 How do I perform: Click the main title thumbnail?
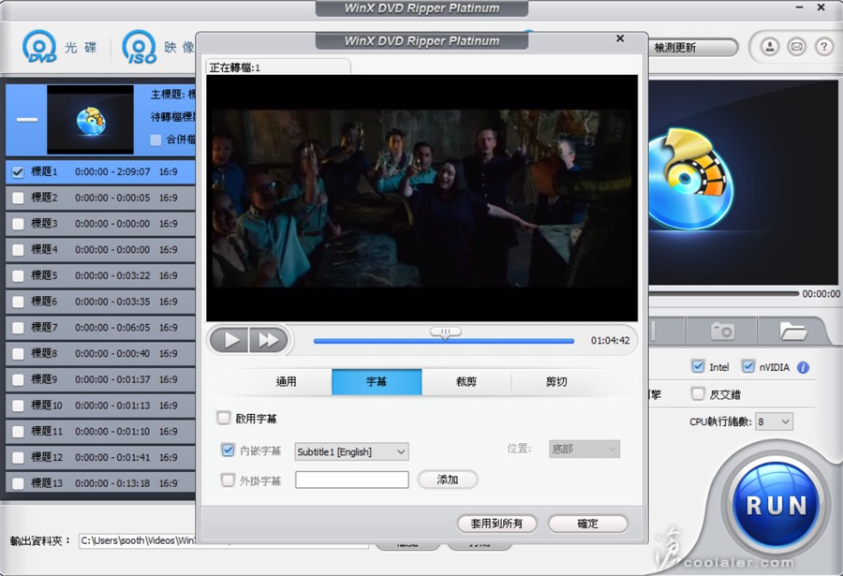tap(90, 119)
